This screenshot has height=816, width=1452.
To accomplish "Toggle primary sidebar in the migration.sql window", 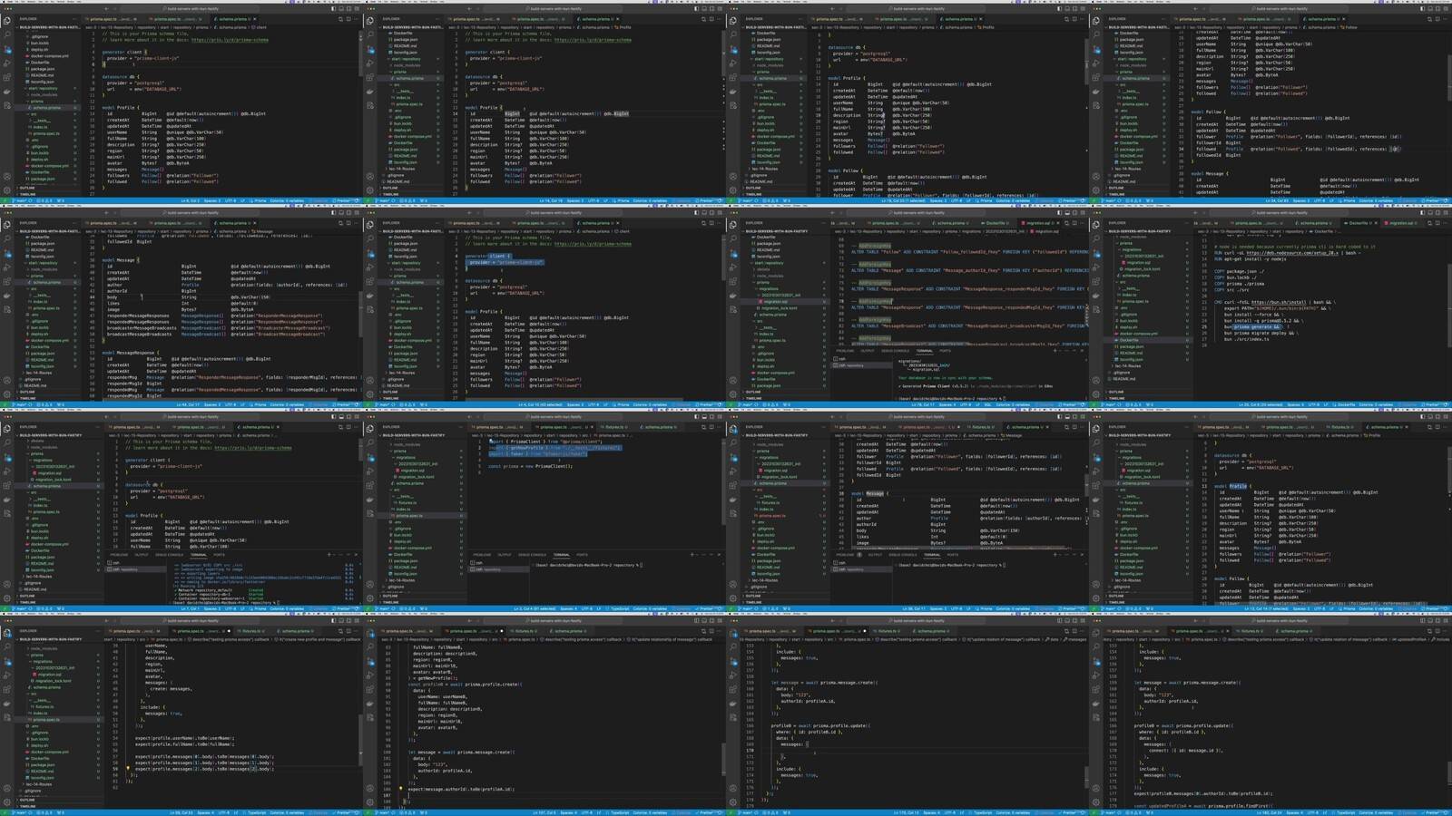I will click(x=1059, y=213).
